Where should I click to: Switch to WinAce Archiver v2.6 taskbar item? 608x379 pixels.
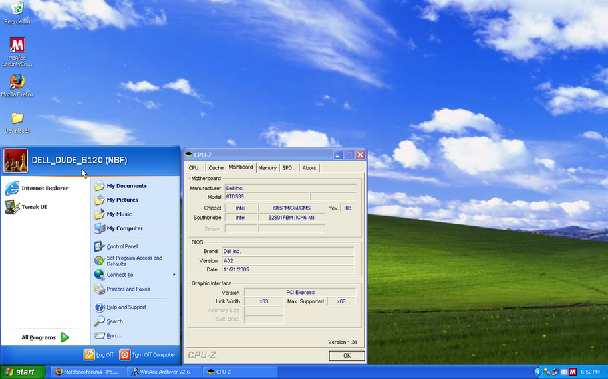164,372
